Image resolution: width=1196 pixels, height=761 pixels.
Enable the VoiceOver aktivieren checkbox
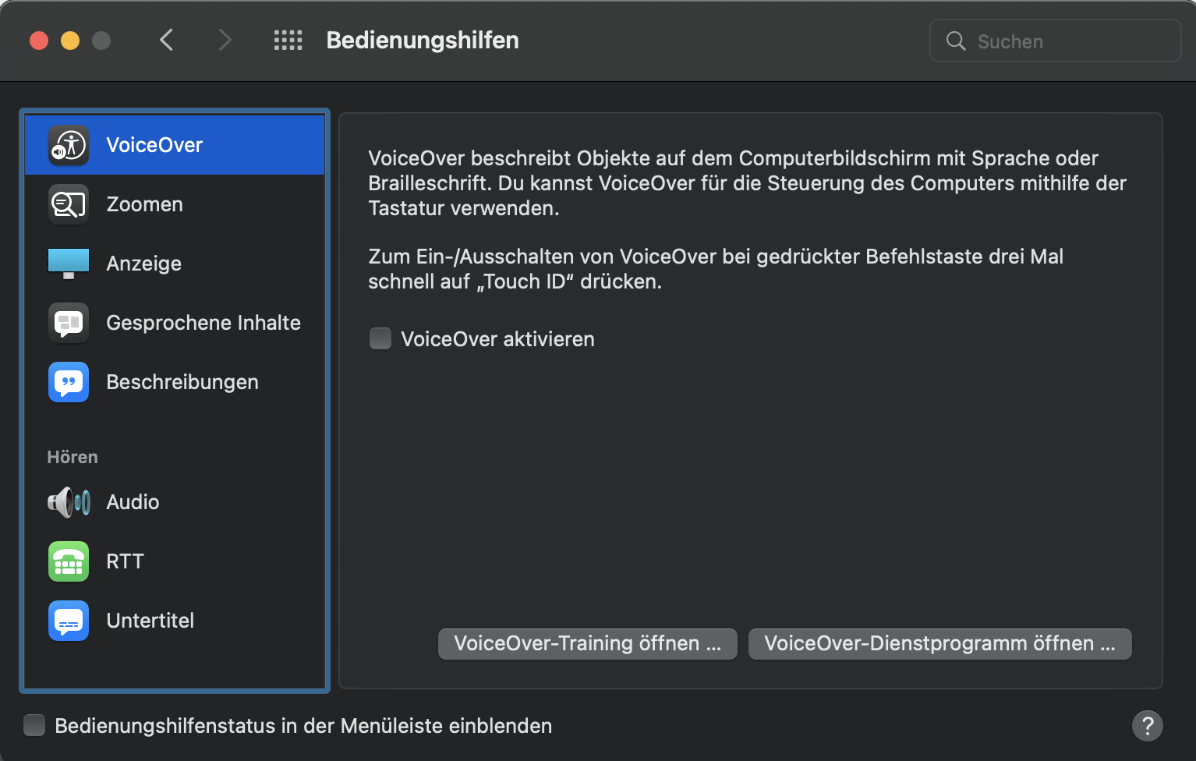click(380, 339)
